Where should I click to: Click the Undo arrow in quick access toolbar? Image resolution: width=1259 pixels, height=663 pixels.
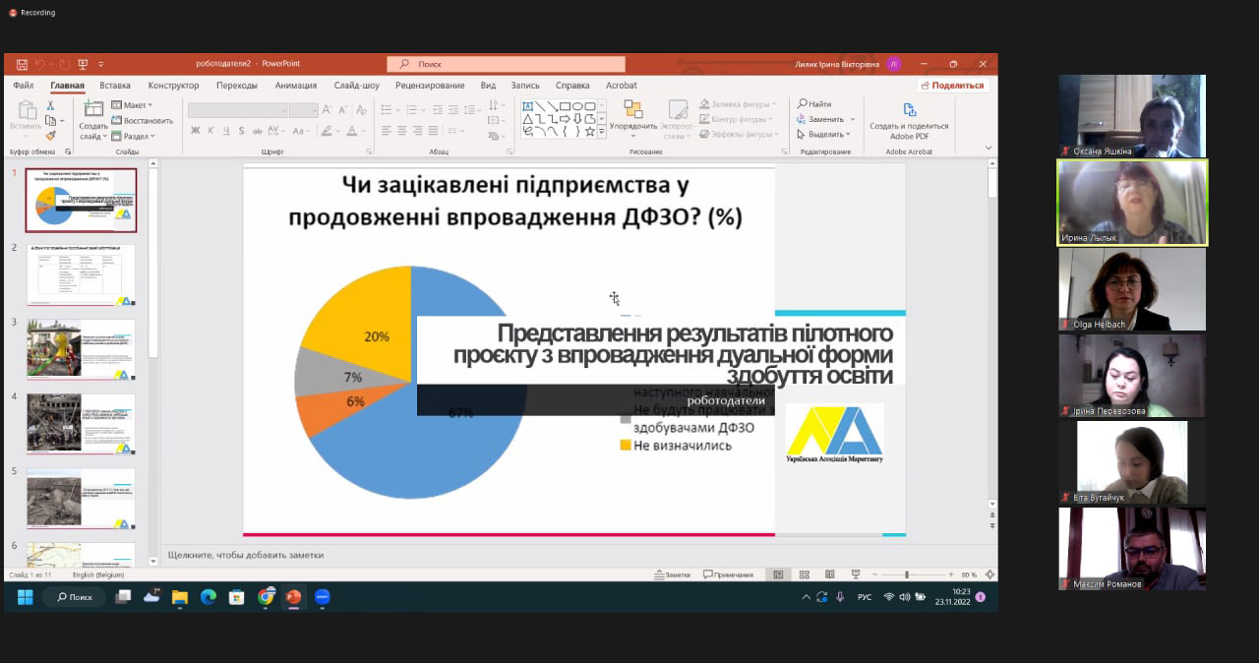pyautogui.click(x=40, y=64)
